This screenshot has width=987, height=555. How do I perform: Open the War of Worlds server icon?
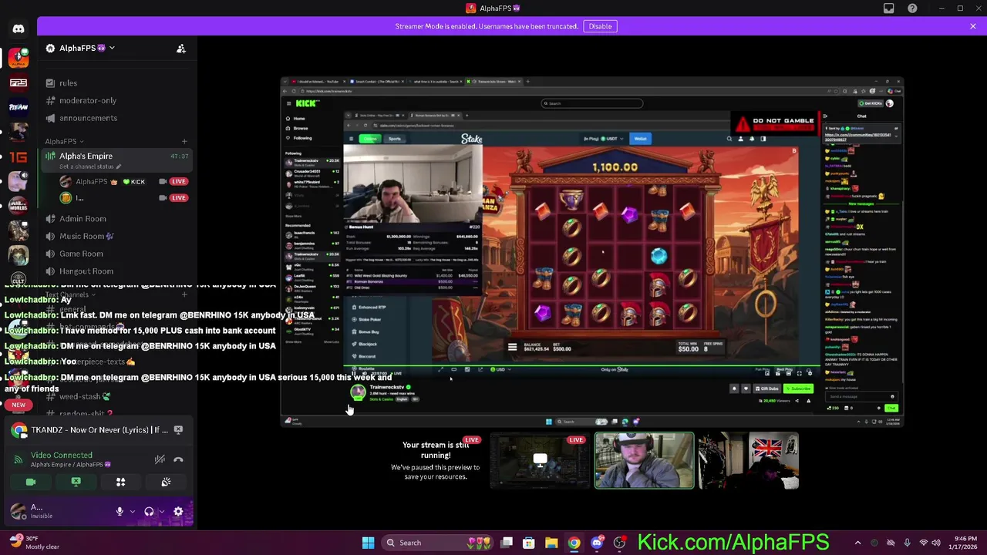pyautogui.click(x=19, y=206)
